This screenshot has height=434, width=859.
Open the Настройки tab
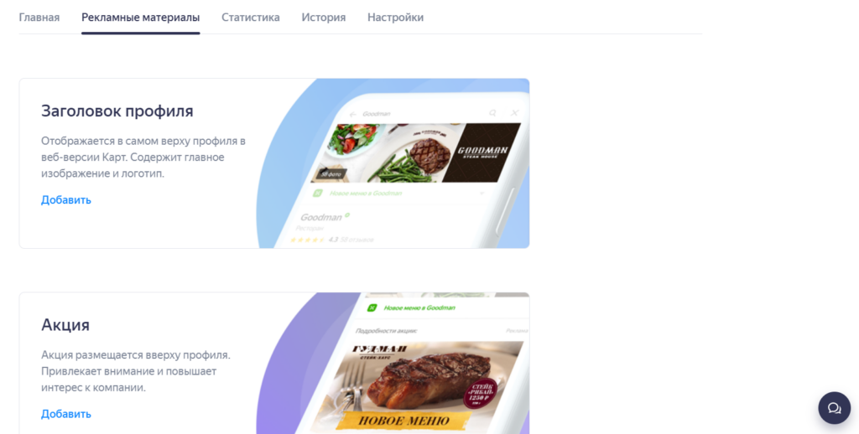pyautogui.click(x=395, y=18)
